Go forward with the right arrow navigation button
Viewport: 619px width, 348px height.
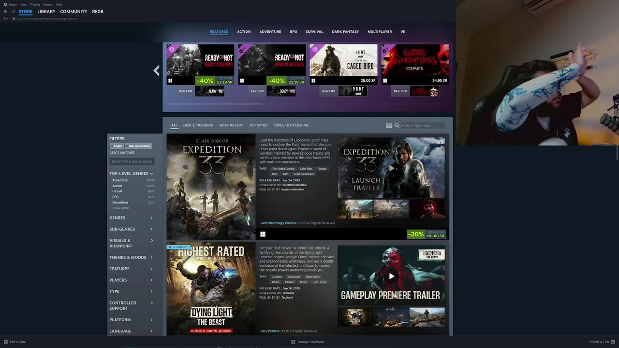point(13,11)
